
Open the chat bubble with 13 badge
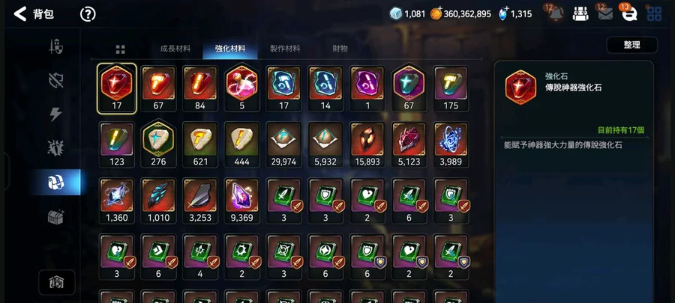[x=629, y=13]
